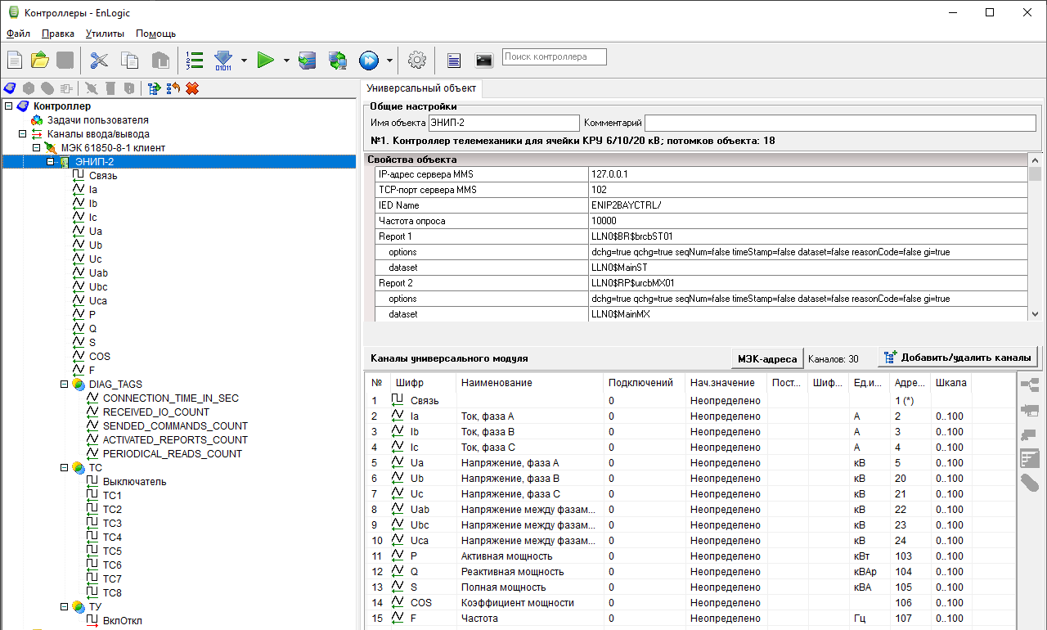Click the New file icon in toolbar
This screenshot has height=630, width=1047.
15,60
